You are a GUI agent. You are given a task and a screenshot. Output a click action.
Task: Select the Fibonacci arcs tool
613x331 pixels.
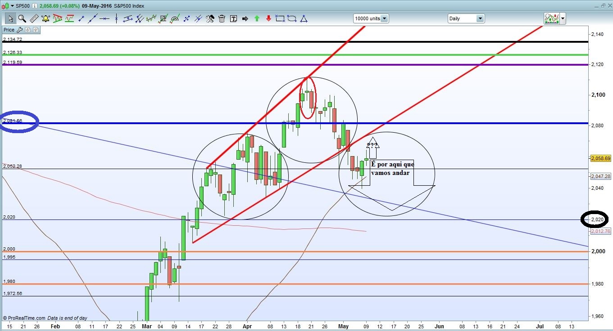[x=175, y=18]
